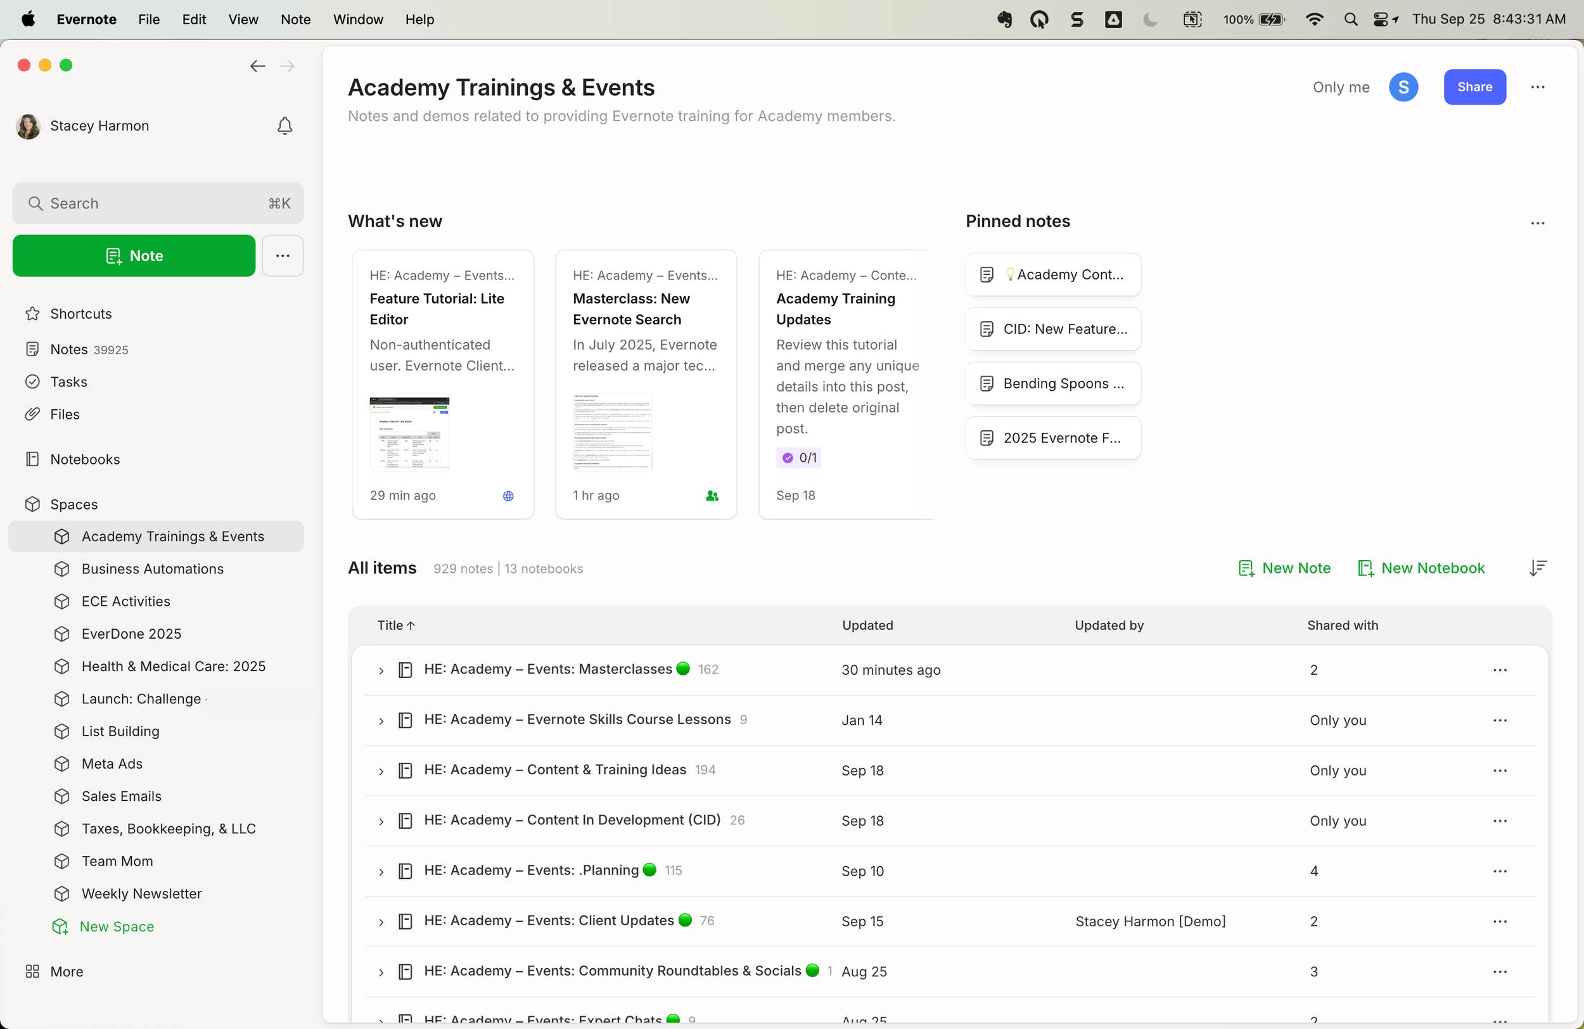Click the notifications bell icon
1584x1029 pixels.
285,126
